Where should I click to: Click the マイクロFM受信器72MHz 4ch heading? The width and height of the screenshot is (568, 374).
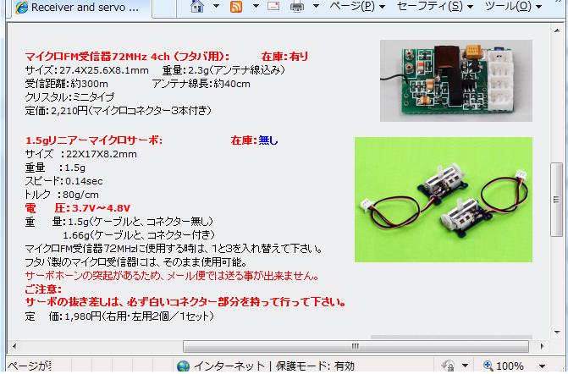pyautogui.click(x=128, y=57)
